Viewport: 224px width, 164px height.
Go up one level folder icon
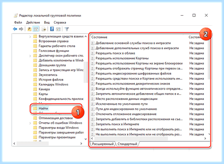click(x=29, y=29)
